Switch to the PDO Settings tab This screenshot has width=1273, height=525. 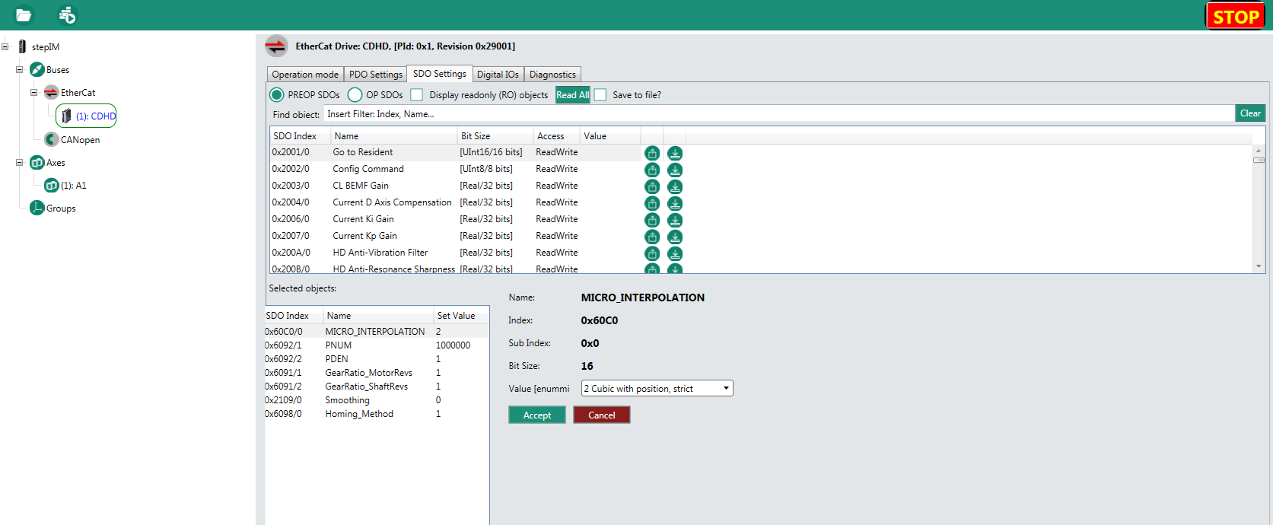coord(375,75)
